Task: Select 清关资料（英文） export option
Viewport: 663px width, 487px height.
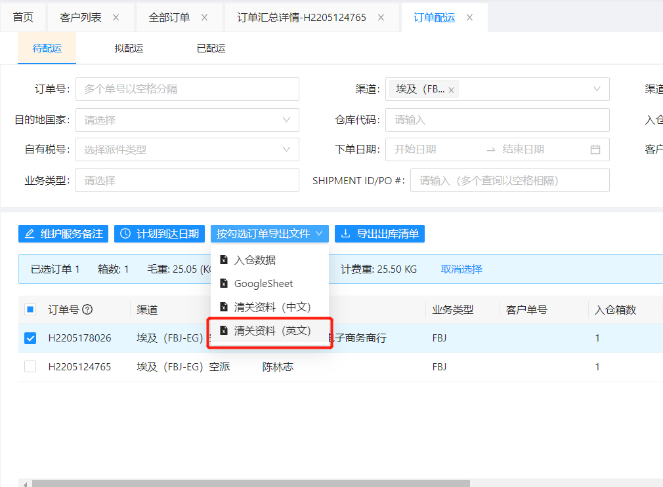Action: pos(272,331)
